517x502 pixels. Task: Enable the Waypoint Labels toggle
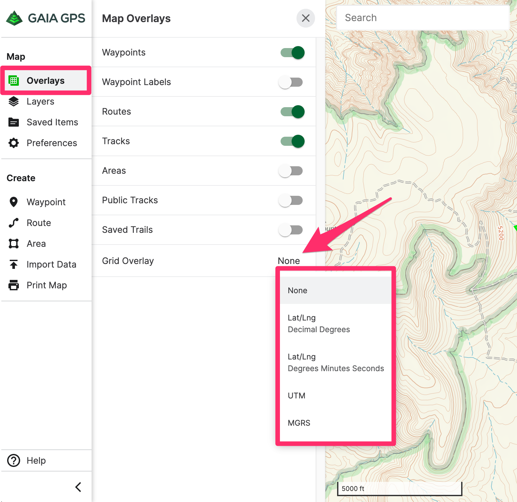(x=291, y=82)
